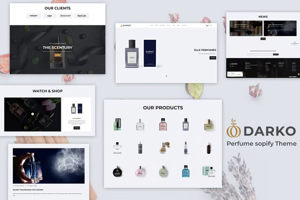Viewport: 300px width, 200px height.
Task: Click the hero grey perfume bottle image
Action: 132,54
